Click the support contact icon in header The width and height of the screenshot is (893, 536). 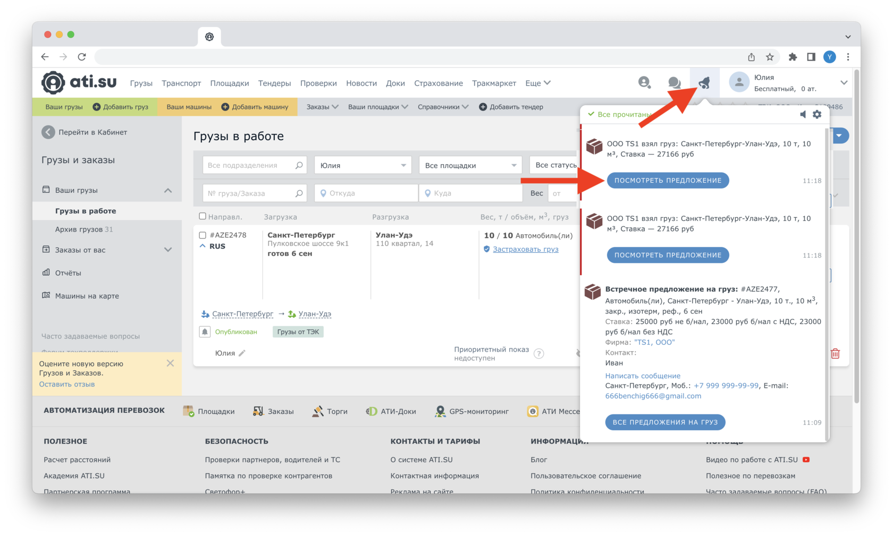(x=644, y=82)
